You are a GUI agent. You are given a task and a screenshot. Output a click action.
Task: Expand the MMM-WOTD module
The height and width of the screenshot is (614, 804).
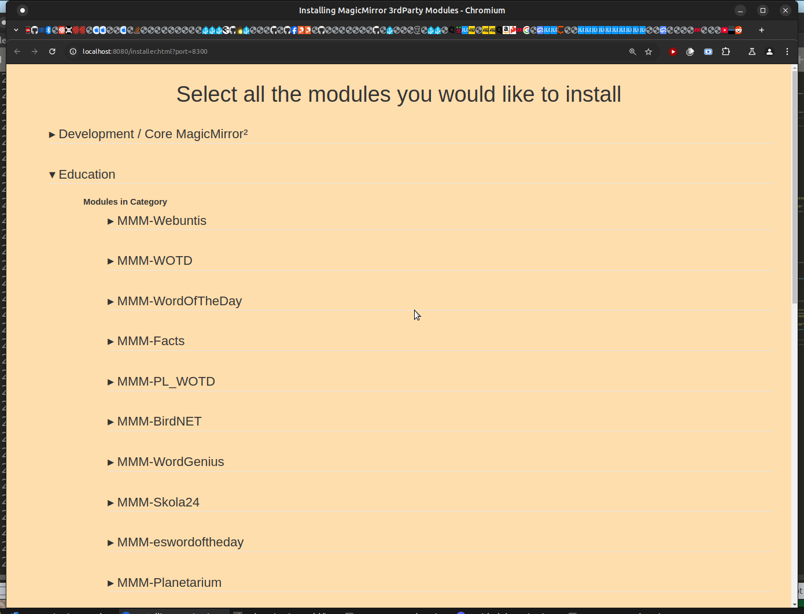point(150,261)
